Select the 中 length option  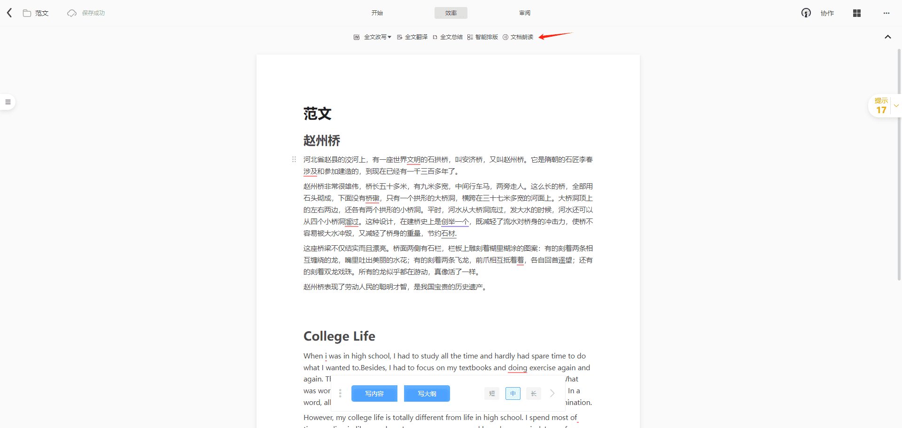click(x=513, y=394)
